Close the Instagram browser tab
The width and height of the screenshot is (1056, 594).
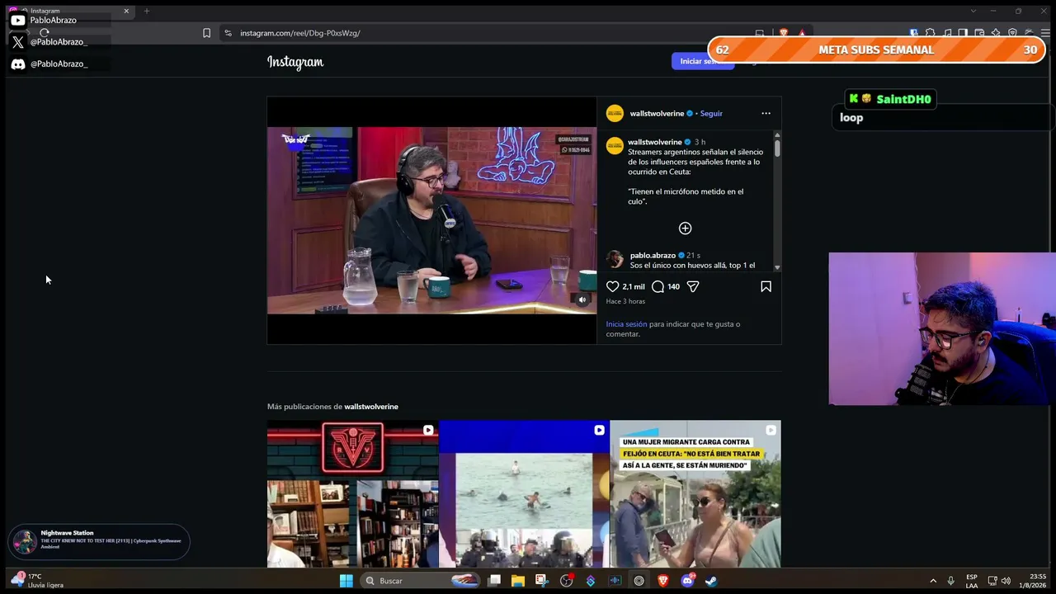(126, 11)
